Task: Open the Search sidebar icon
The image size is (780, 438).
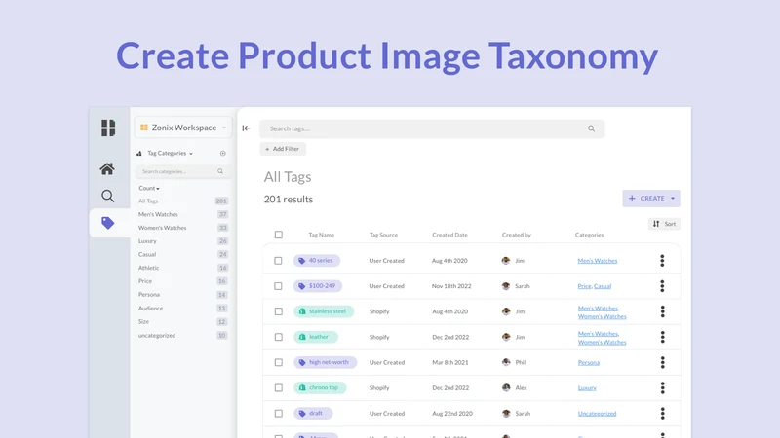Action: pos(107,197)
